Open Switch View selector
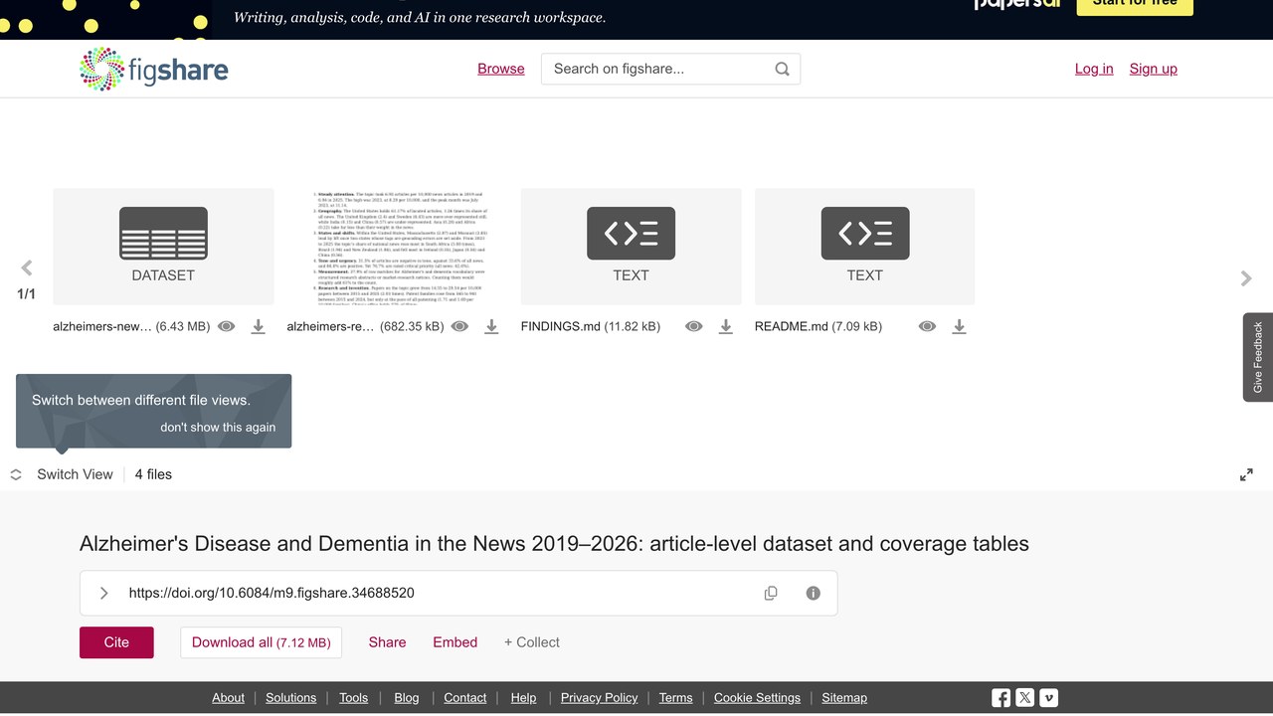 point(62,474)
